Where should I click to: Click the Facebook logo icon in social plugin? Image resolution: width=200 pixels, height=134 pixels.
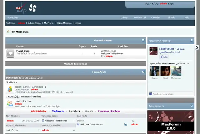[x=151, y=94]
